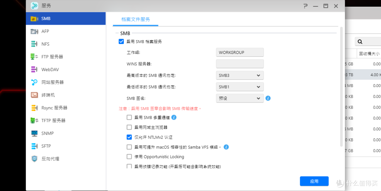Open the 最低版本 SMB1 dropdown
Screen dimensions: 381x191
pos(240,87)
